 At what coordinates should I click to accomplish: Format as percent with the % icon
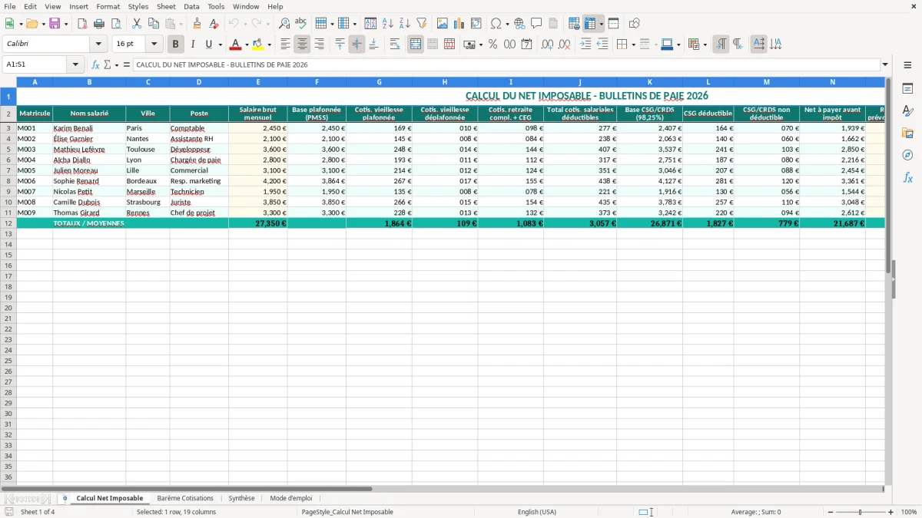tap(493, 45)
